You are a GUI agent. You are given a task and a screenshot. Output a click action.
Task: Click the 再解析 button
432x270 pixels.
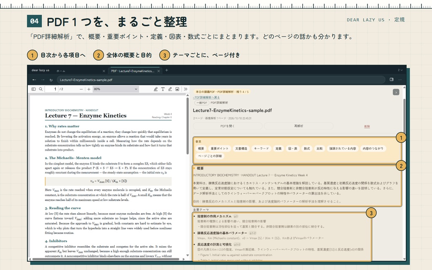pos(299,126)
